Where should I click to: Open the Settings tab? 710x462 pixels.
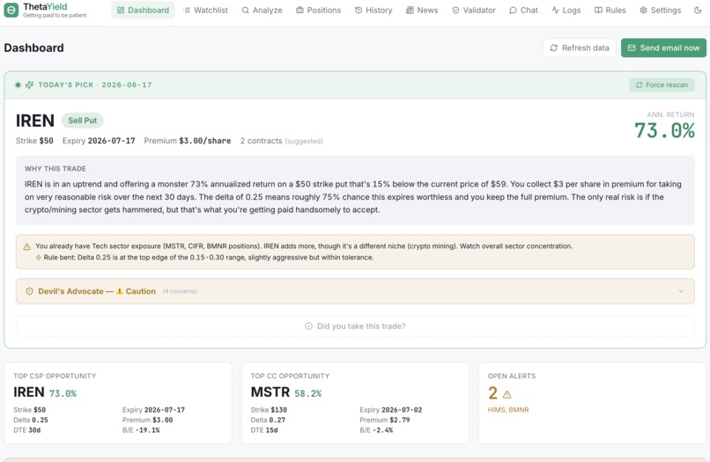660,10
